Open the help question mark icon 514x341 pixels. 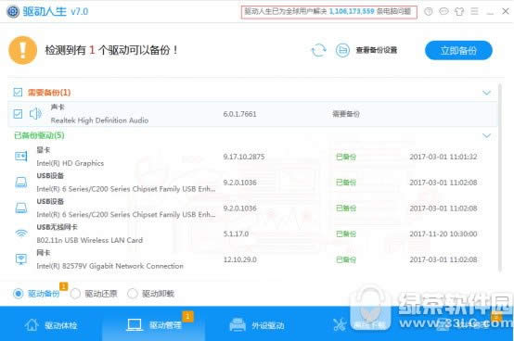pos(428,11)
